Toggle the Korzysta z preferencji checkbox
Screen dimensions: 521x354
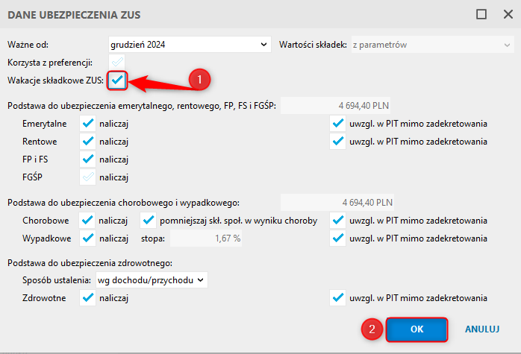click(117, 62)
